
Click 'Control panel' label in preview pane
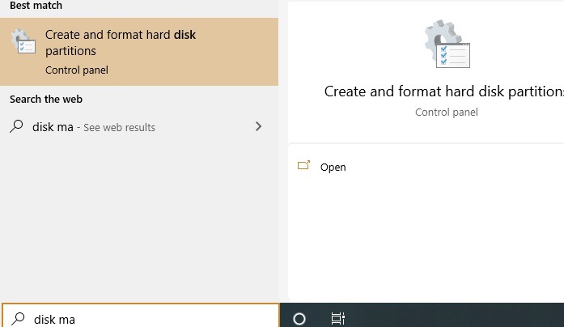pyautogui.click(x=447, y=112)
